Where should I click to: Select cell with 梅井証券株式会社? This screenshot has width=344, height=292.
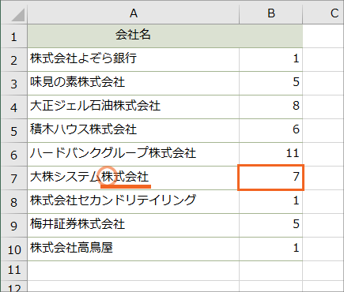134,226
